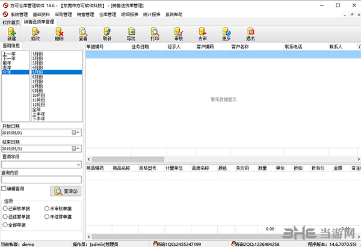The image size is (361, 247).
Task: Click the QQ penguin icon for 咨询1QQ
Action: point(155,244)
